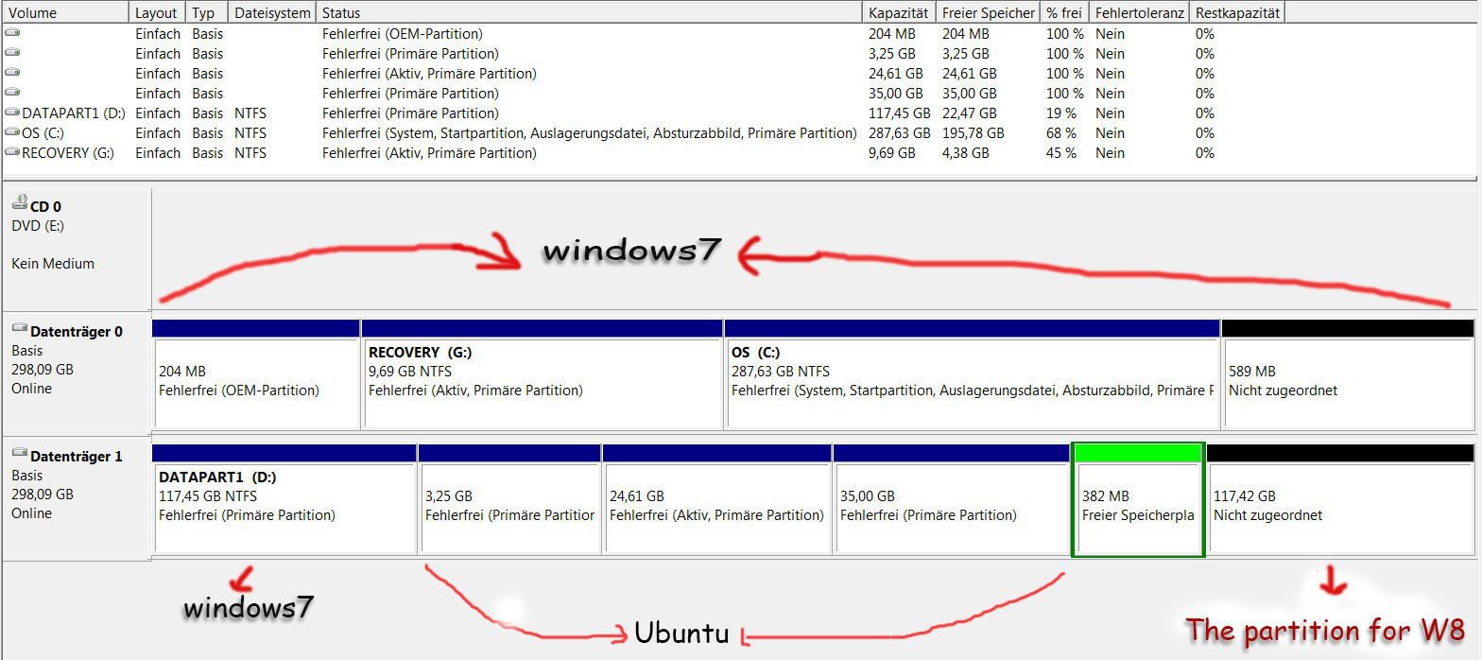Click the CD 0 optical drive icon
Image resolution: width=1482 pixels, height=660 pixels.
click(x=20, y=203)
